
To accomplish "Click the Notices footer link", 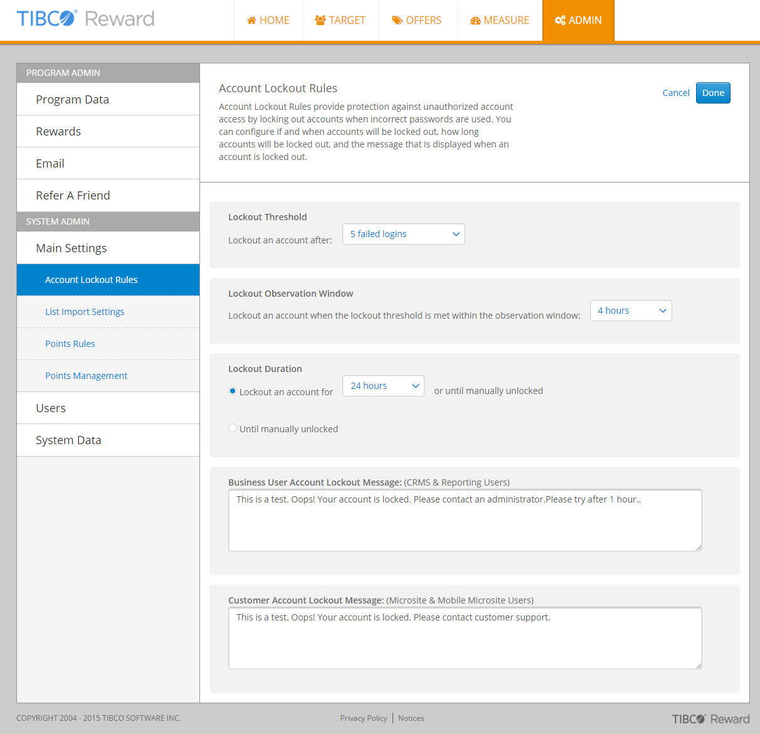I will tap(411, 718).
